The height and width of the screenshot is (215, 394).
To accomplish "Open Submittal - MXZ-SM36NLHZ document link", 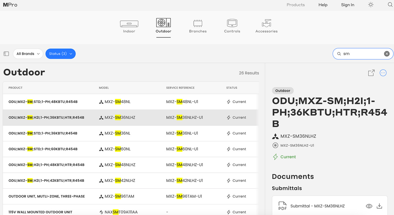I will pyautogui.click(x=317, y=206).
